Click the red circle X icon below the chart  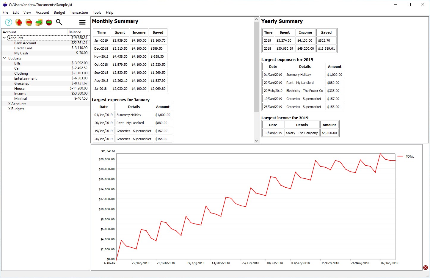point(426,268)
